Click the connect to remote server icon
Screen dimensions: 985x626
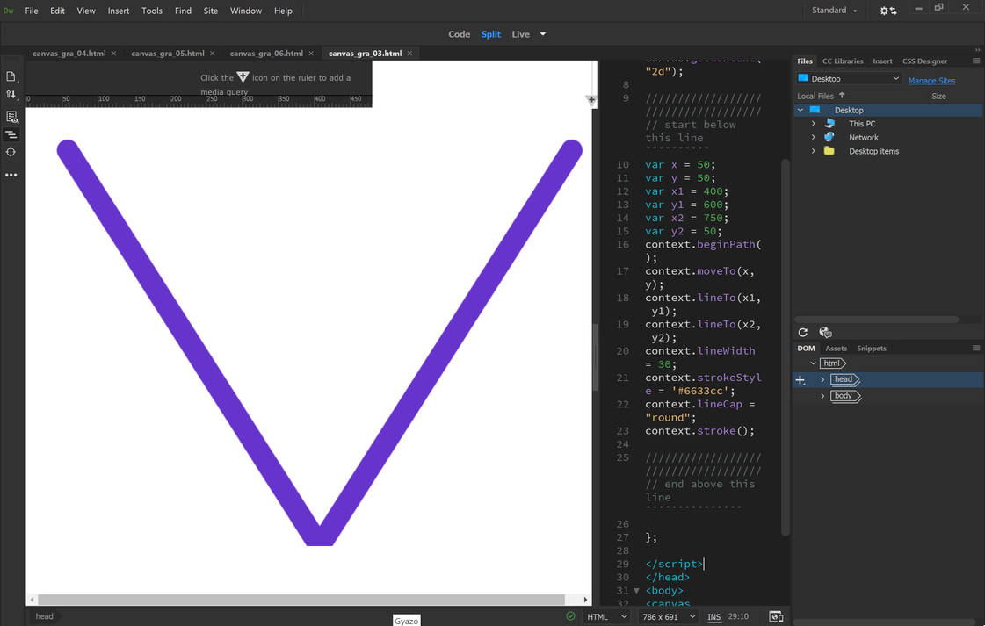(825, 332)
